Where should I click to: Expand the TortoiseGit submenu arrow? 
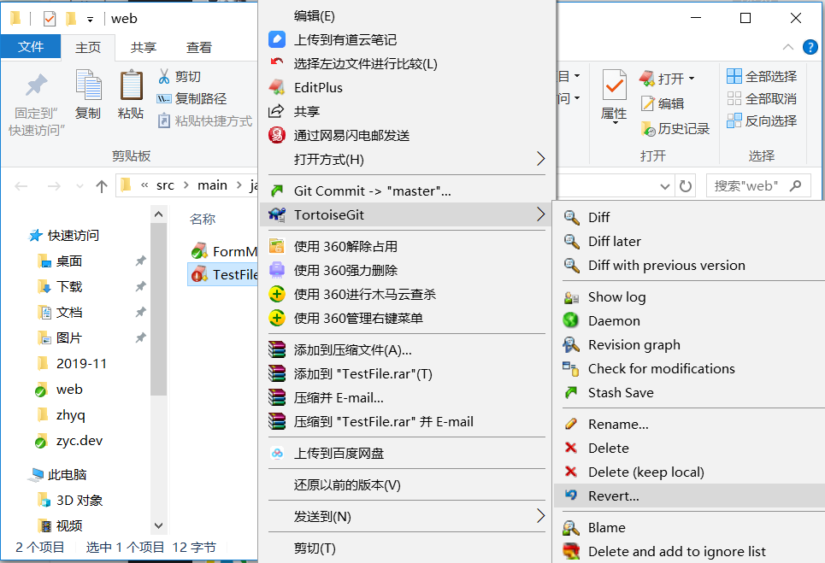click(539, 214)
